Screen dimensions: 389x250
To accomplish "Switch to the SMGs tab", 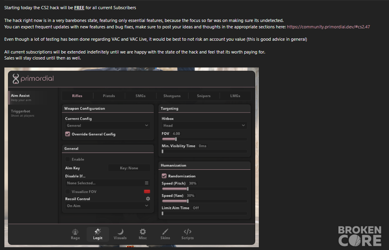I will pyautogui.click(x=141, y=96).
